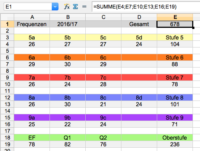200x151 pixels.
Task: Select row 13 header
Action: click(7, 104)
